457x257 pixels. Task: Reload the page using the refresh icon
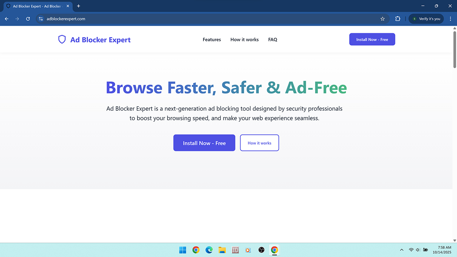pos(28,19)
